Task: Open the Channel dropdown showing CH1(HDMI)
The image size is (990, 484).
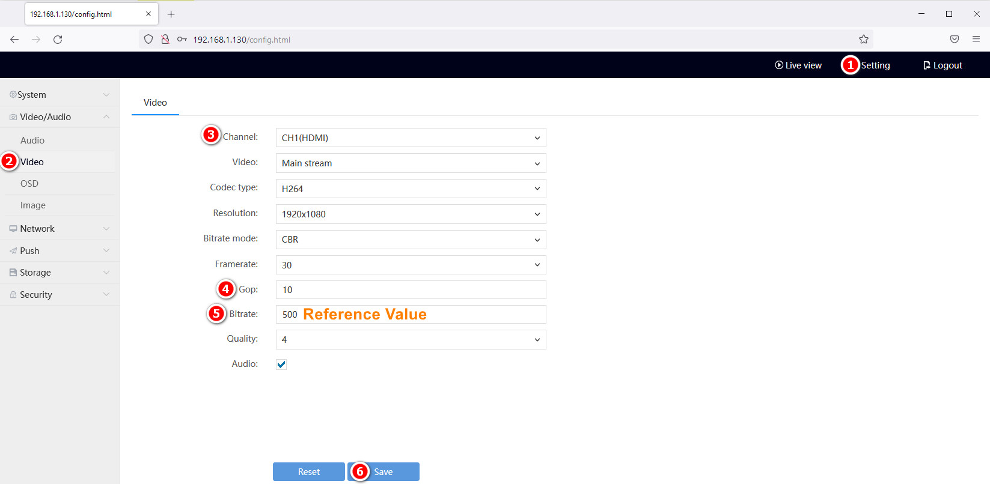Action: (411, 138)
